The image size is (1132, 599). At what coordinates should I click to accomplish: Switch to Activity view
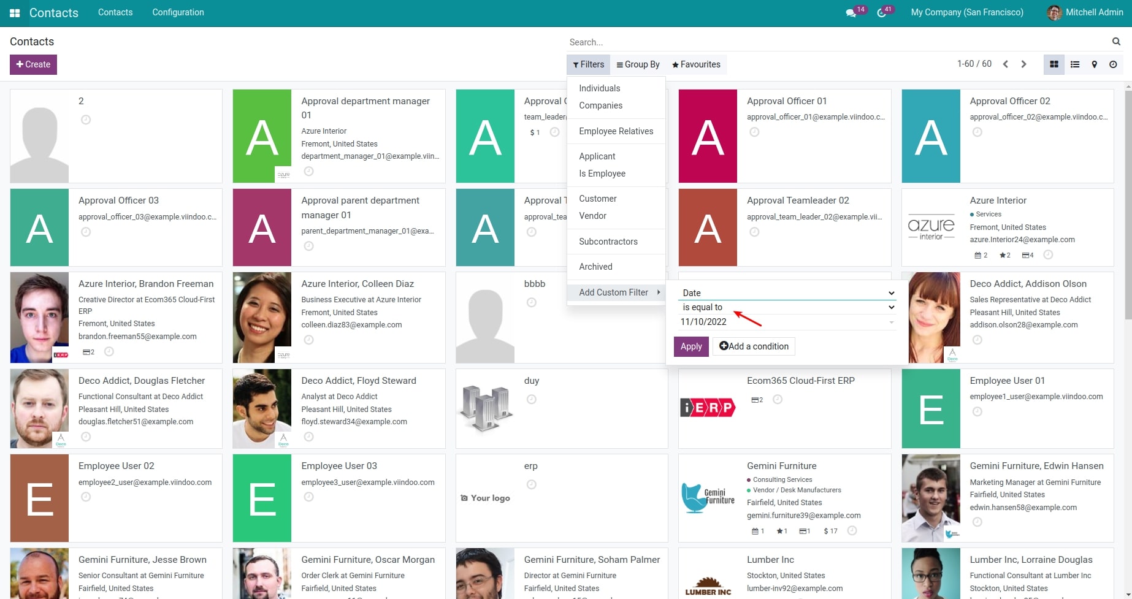(x=1113, y=64)
